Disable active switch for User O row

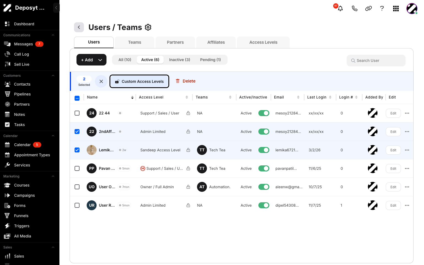264,187
